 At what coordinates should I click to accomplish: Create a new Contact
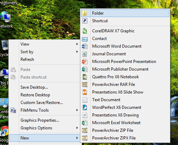coord(125,39)
